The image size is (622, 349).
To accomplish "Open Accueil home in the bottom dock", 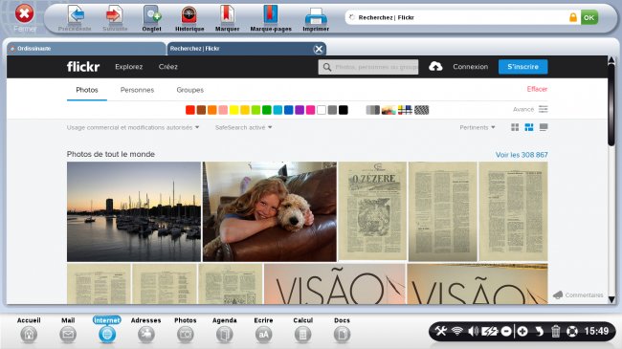I will (29, 330).
